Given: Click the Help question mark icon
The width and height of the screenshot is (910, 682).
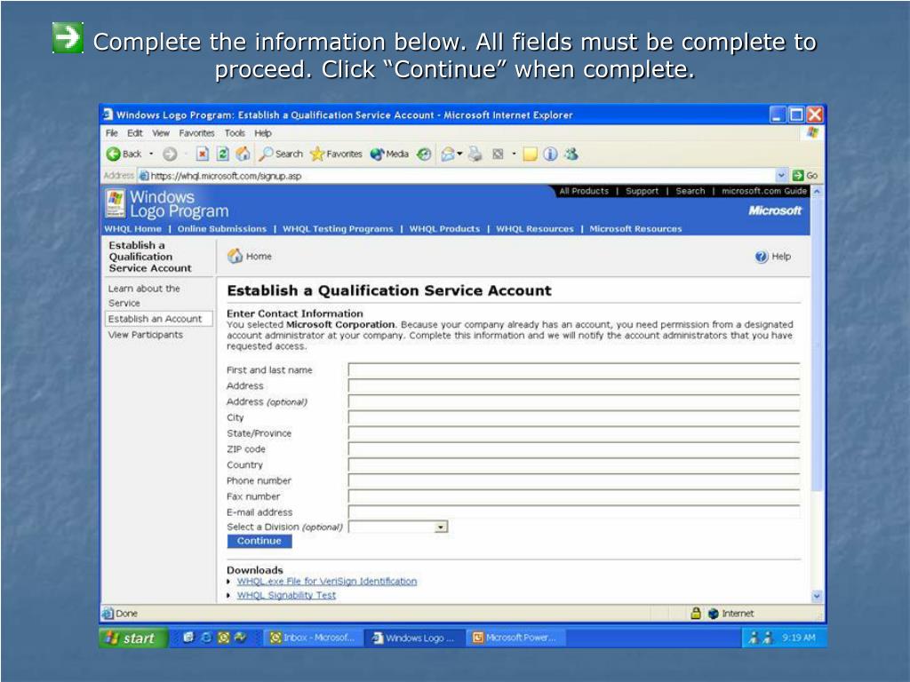Looking at the screenshot, I should click(762, 257).
